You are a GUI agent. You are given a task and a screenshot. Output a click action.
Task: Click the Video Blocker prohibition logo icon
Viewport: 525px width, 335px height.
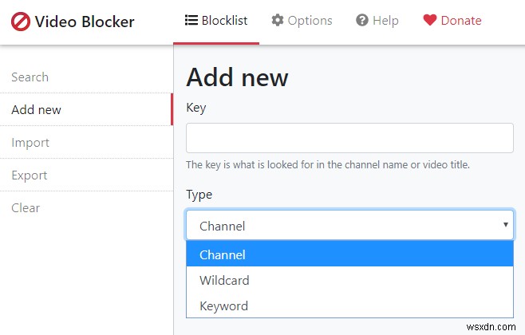(22, 22)
